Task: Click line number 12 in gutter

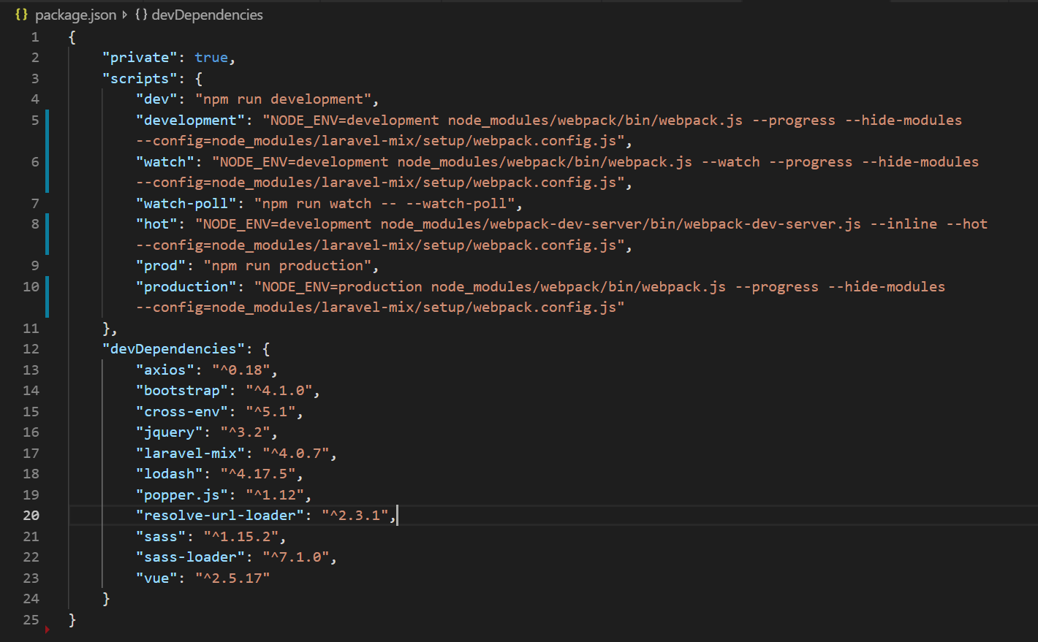Action: 31,348
